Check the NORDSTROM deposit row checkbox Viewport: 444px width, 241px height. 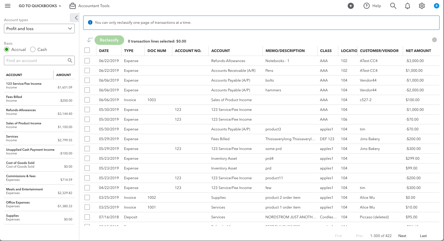(87, 217)
